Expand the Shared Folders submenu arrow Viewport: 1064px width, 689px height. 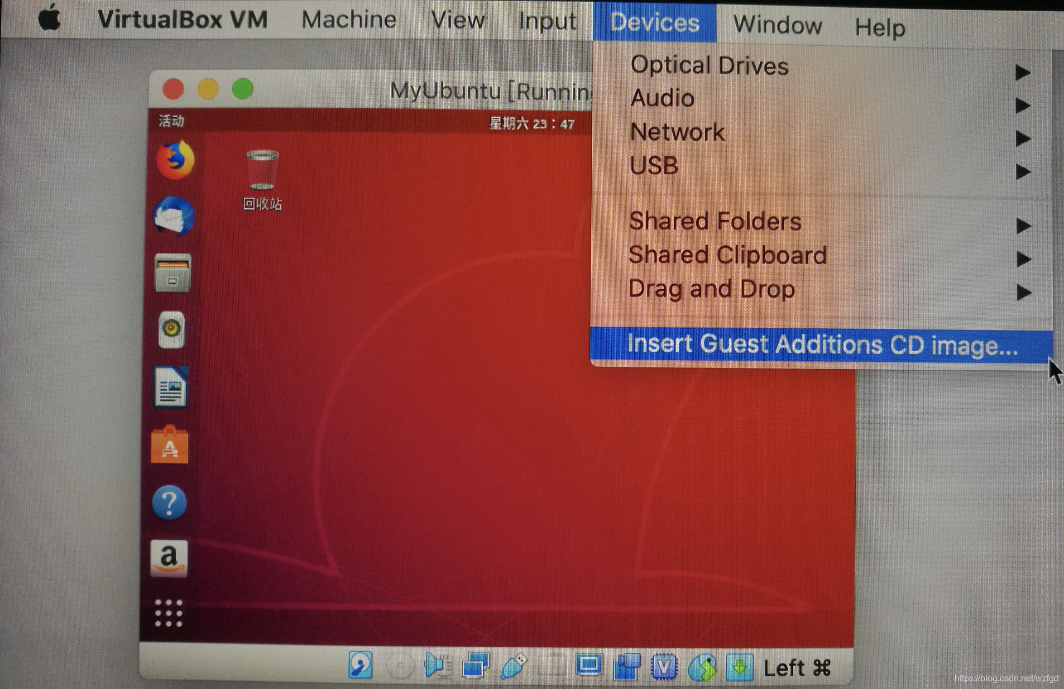(x=1023, y=226)
